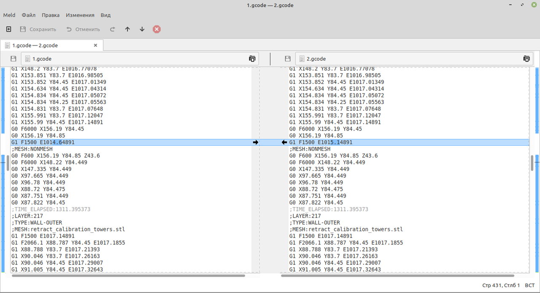The image size is (540, 293).
Task: Click the Отменить undo button
Action: click(x=83, y=29)
